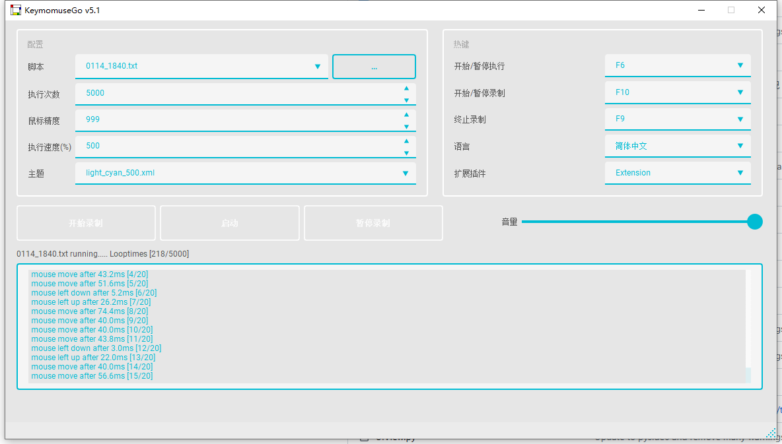Click the 开始/暂停录制 label
Viewport: 782px width, 444px height.
[x=480, y=93]
